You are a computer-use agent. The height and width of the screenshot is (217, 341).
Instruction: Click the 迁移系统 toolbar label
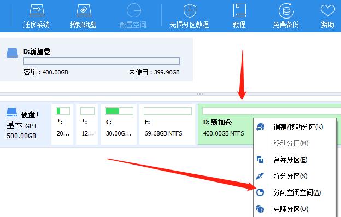[37, 25]
